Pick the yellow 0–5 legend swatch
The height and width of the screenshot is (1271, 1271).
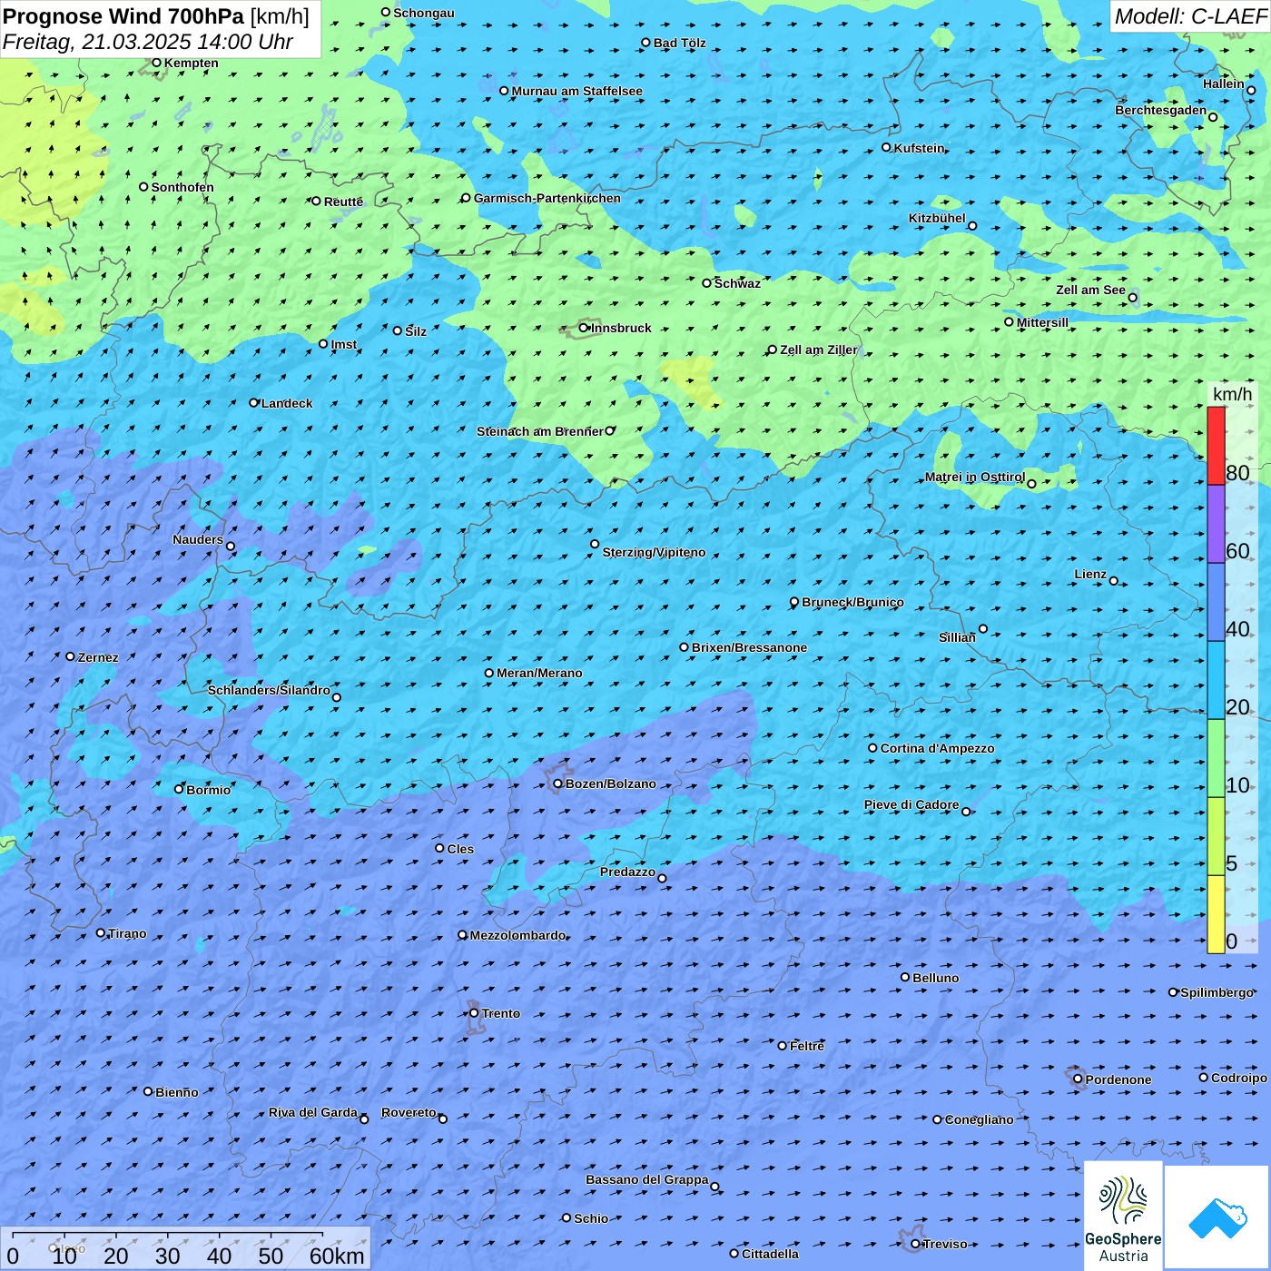point(1216,914)
